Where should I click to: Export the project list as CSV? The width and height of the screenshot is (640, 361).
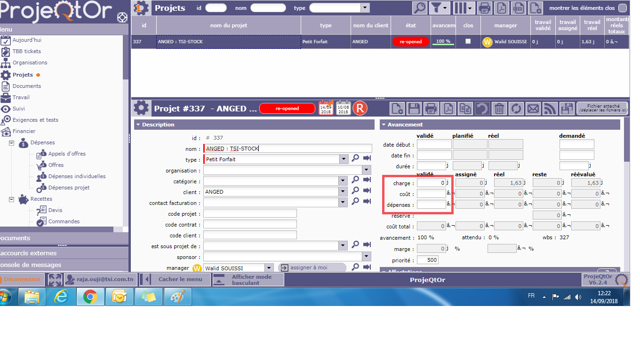(x=519, y=8)
